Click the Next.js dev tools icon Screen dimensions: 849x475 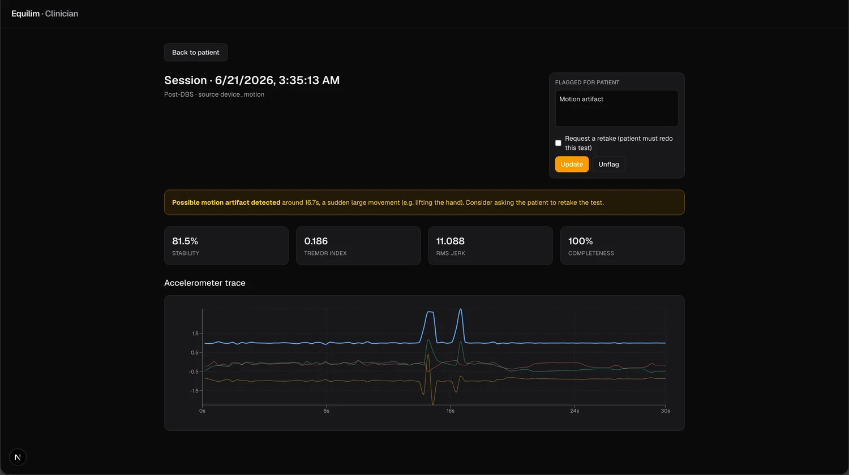coord(18,457)
